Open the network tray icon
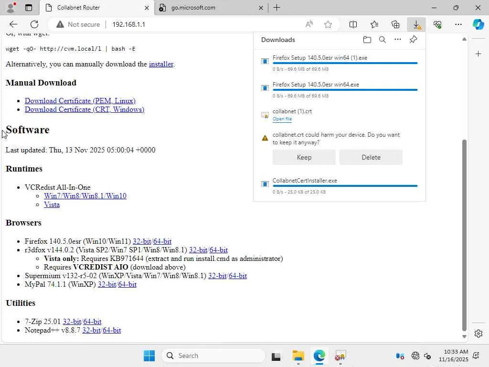This screenshot has height=367, width=489. click(415, 356)
